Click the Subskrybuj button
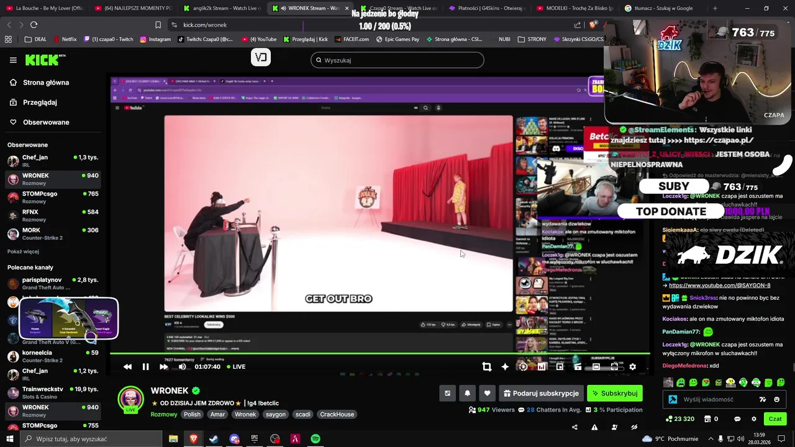 pos(615,394)
